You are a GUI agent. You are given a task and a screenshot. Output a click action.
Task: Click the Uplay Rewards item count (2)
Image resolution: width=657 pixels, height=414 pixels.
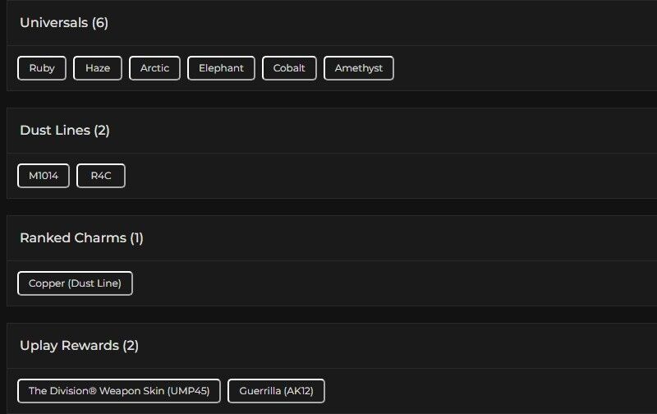coord(131,345)
